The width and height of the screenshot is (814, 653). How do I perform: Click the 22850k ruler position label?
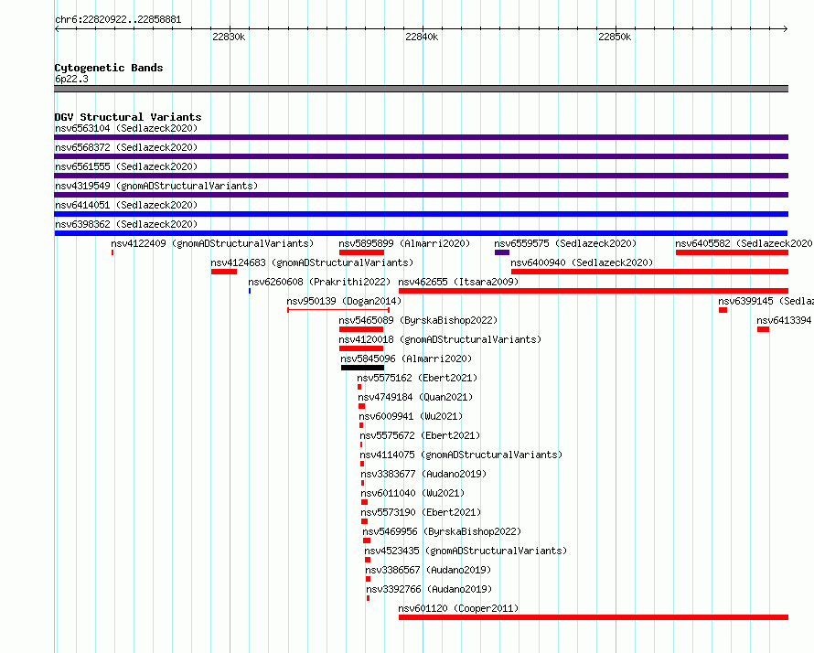click(x=615, y=37)
